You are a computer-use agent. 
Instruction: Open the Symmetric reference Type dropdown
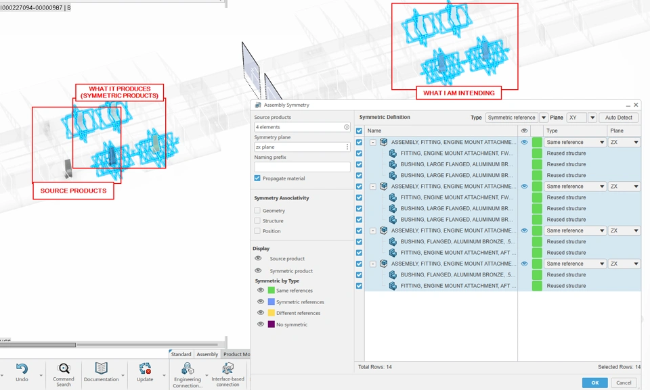pos(544,118)
